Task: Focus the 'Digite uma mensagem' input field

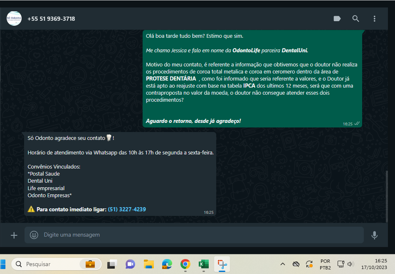Action: tap(194, 235)
